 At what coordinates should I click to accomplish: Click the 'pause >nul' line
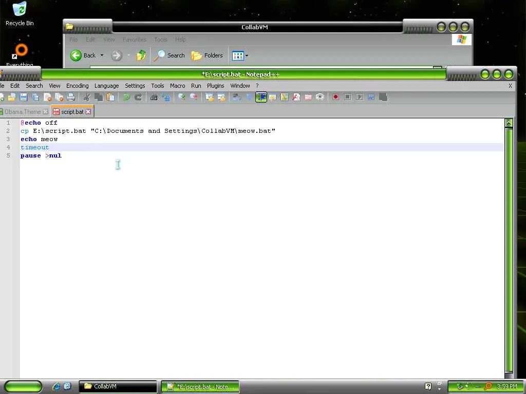click(41, 155)
